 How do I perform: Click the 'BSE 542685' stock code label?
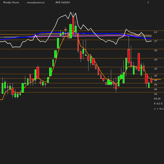(x=63, y=2)
